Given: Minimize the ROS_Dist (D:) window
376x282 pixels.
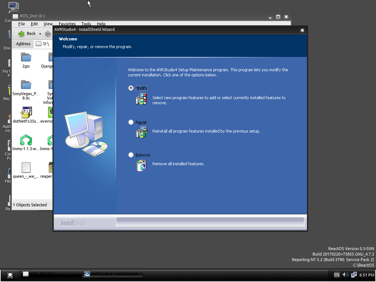Looking at the screenshot, I should coord(270,17).
